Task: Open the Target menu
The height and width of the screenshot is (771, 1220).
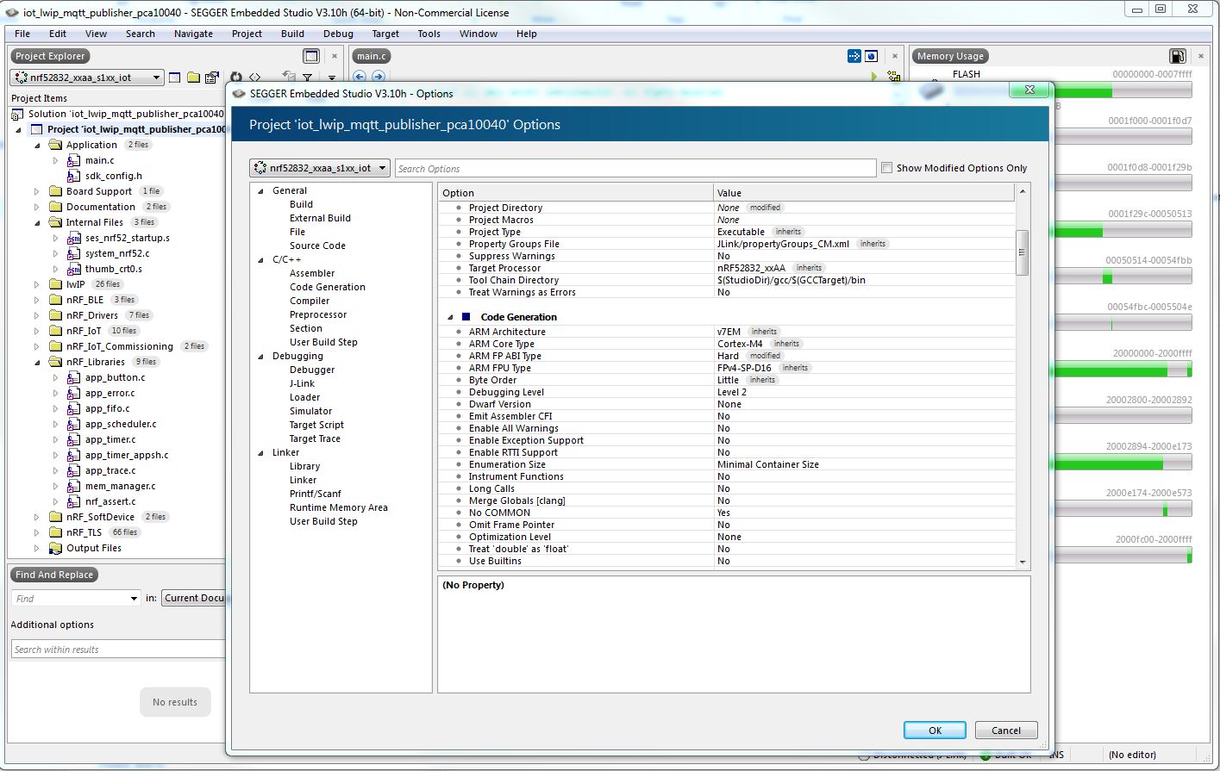Action: (385, 34)
